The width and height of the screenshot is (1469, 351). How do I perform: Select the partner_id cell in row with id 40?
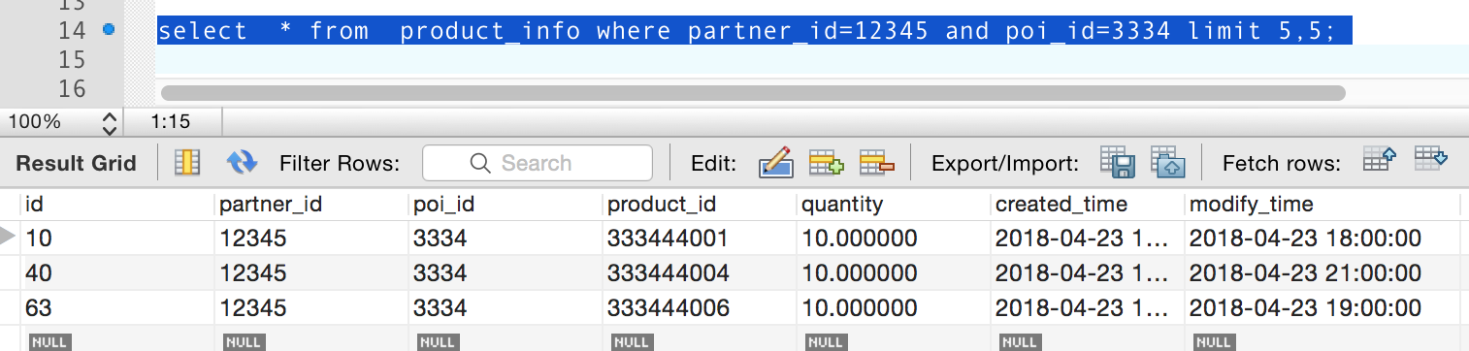click(311, 273)
